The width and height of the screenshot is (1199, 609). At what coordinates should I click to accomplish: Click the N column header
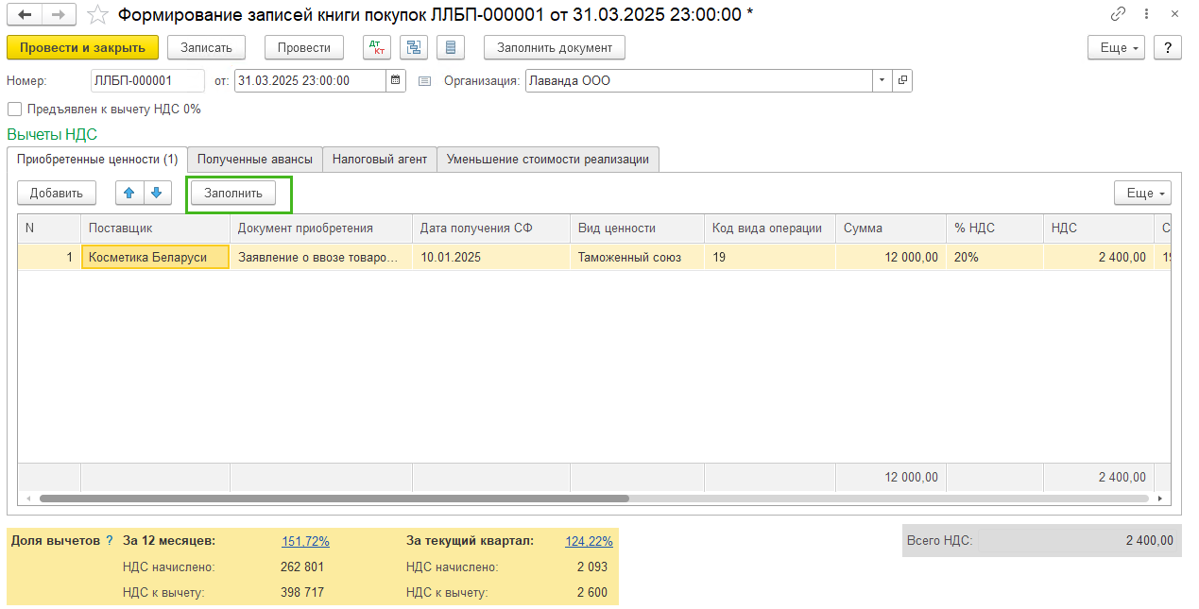49,228
